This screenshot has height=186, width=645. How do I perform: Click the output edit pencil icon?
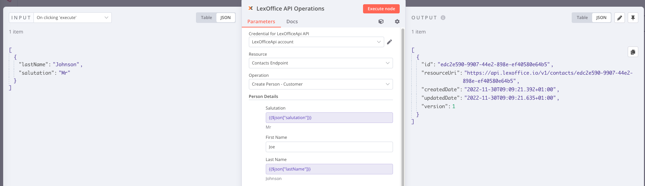620,18
